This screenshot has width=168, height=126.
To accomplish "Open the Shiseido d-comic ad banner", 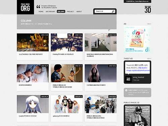I will pos(137,39).
